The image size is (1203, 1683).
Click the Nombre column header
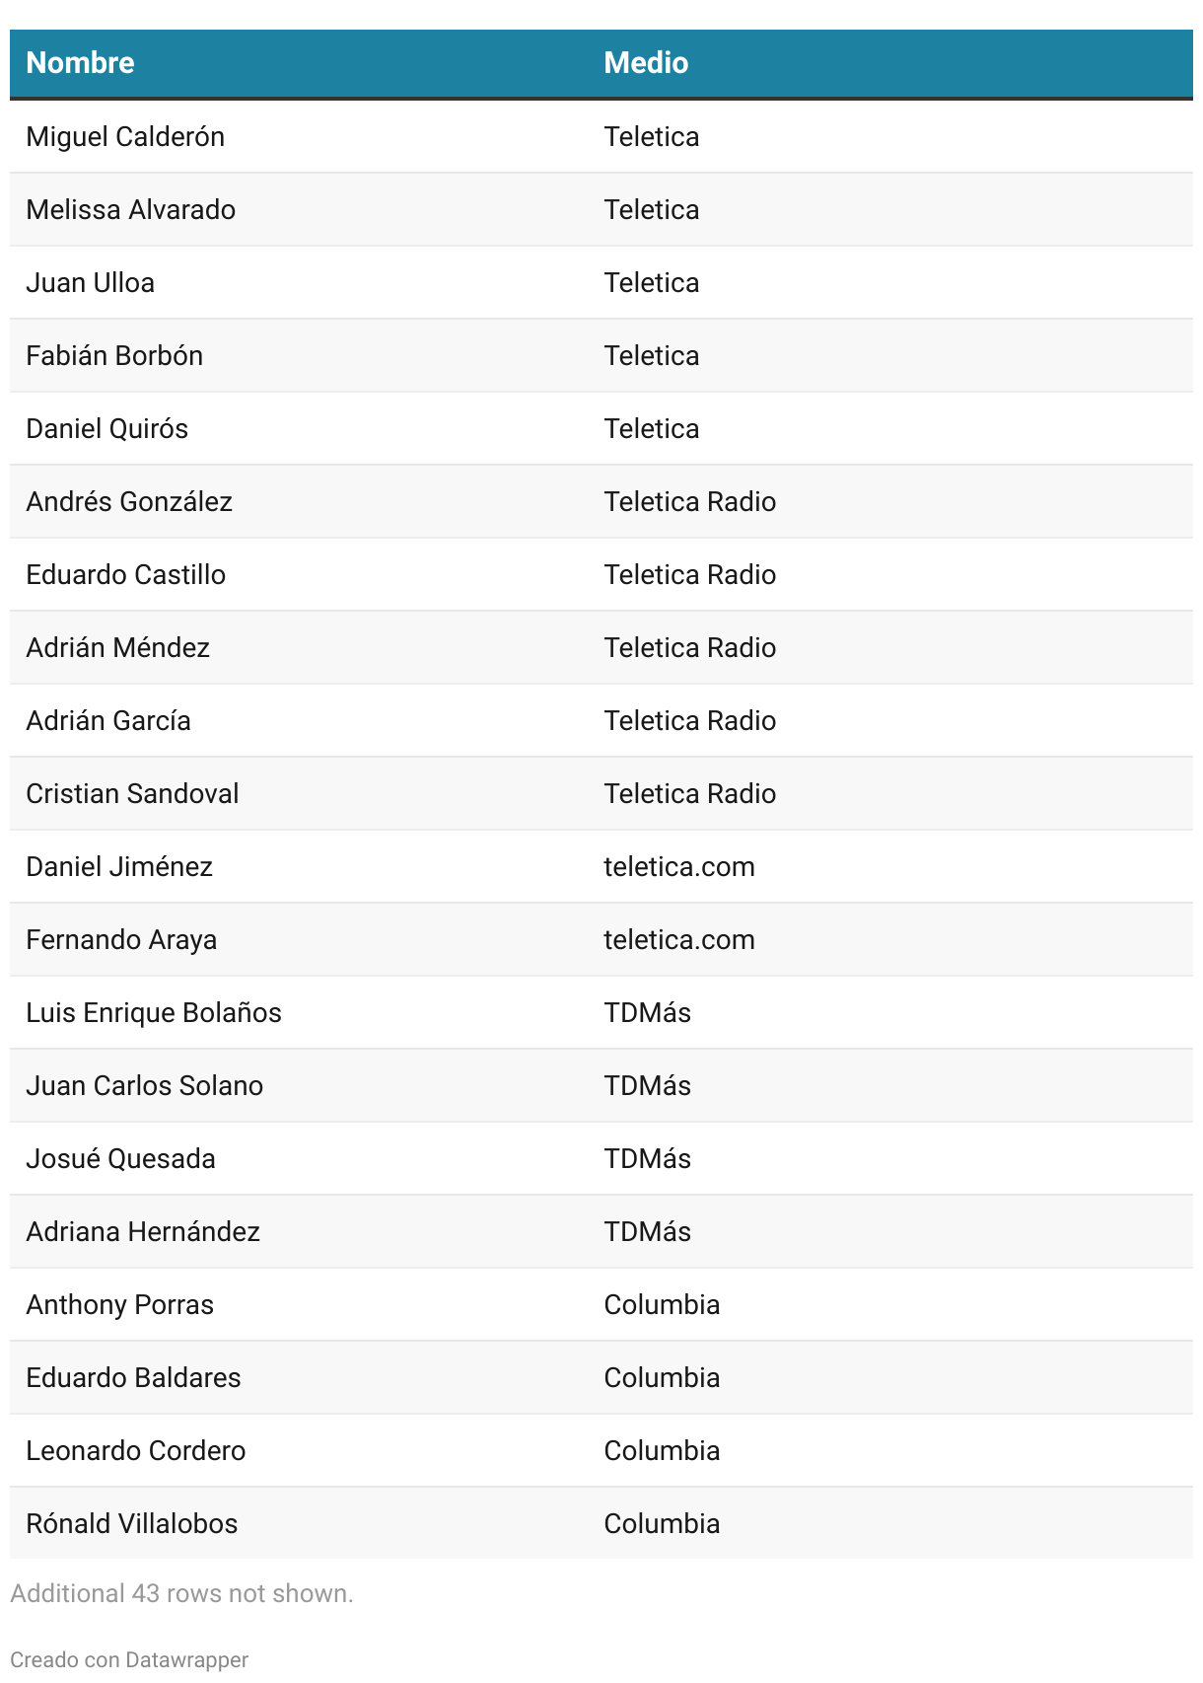[x=80, y=63]
